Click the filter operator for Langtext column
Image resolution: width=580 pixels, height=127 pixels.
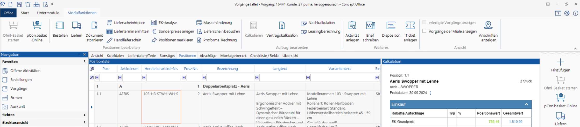click(x=257, y=77)
